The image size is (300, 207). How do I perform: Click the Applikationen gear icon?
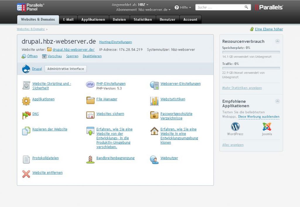click(26, 101)
